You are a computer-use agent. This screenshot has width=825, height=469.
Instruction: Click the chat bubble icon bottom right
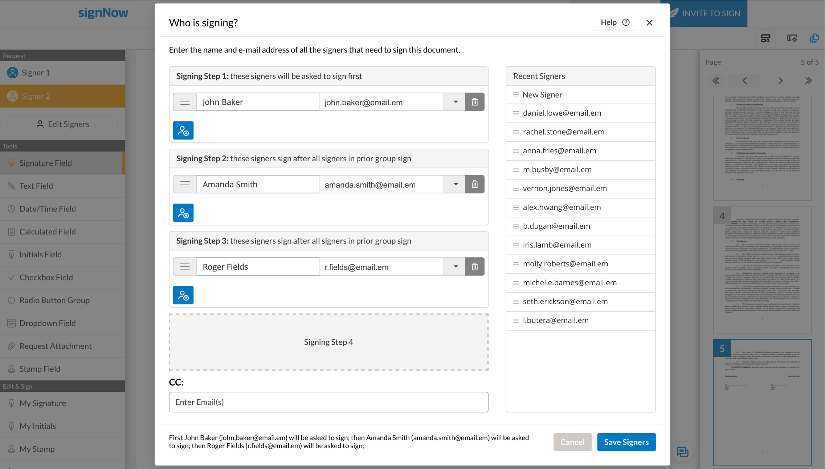tap(682, 452)
